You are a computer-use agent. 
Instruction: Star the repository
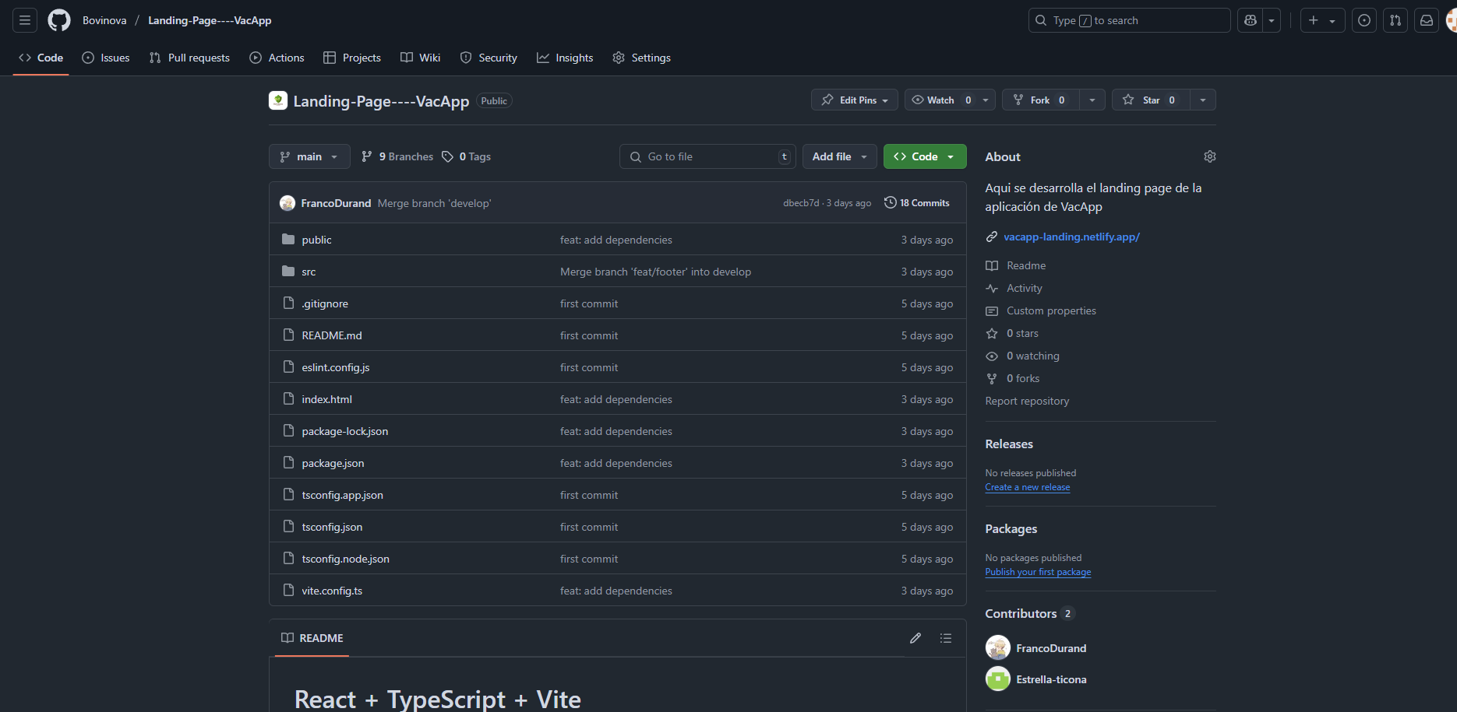(1150, 100)
